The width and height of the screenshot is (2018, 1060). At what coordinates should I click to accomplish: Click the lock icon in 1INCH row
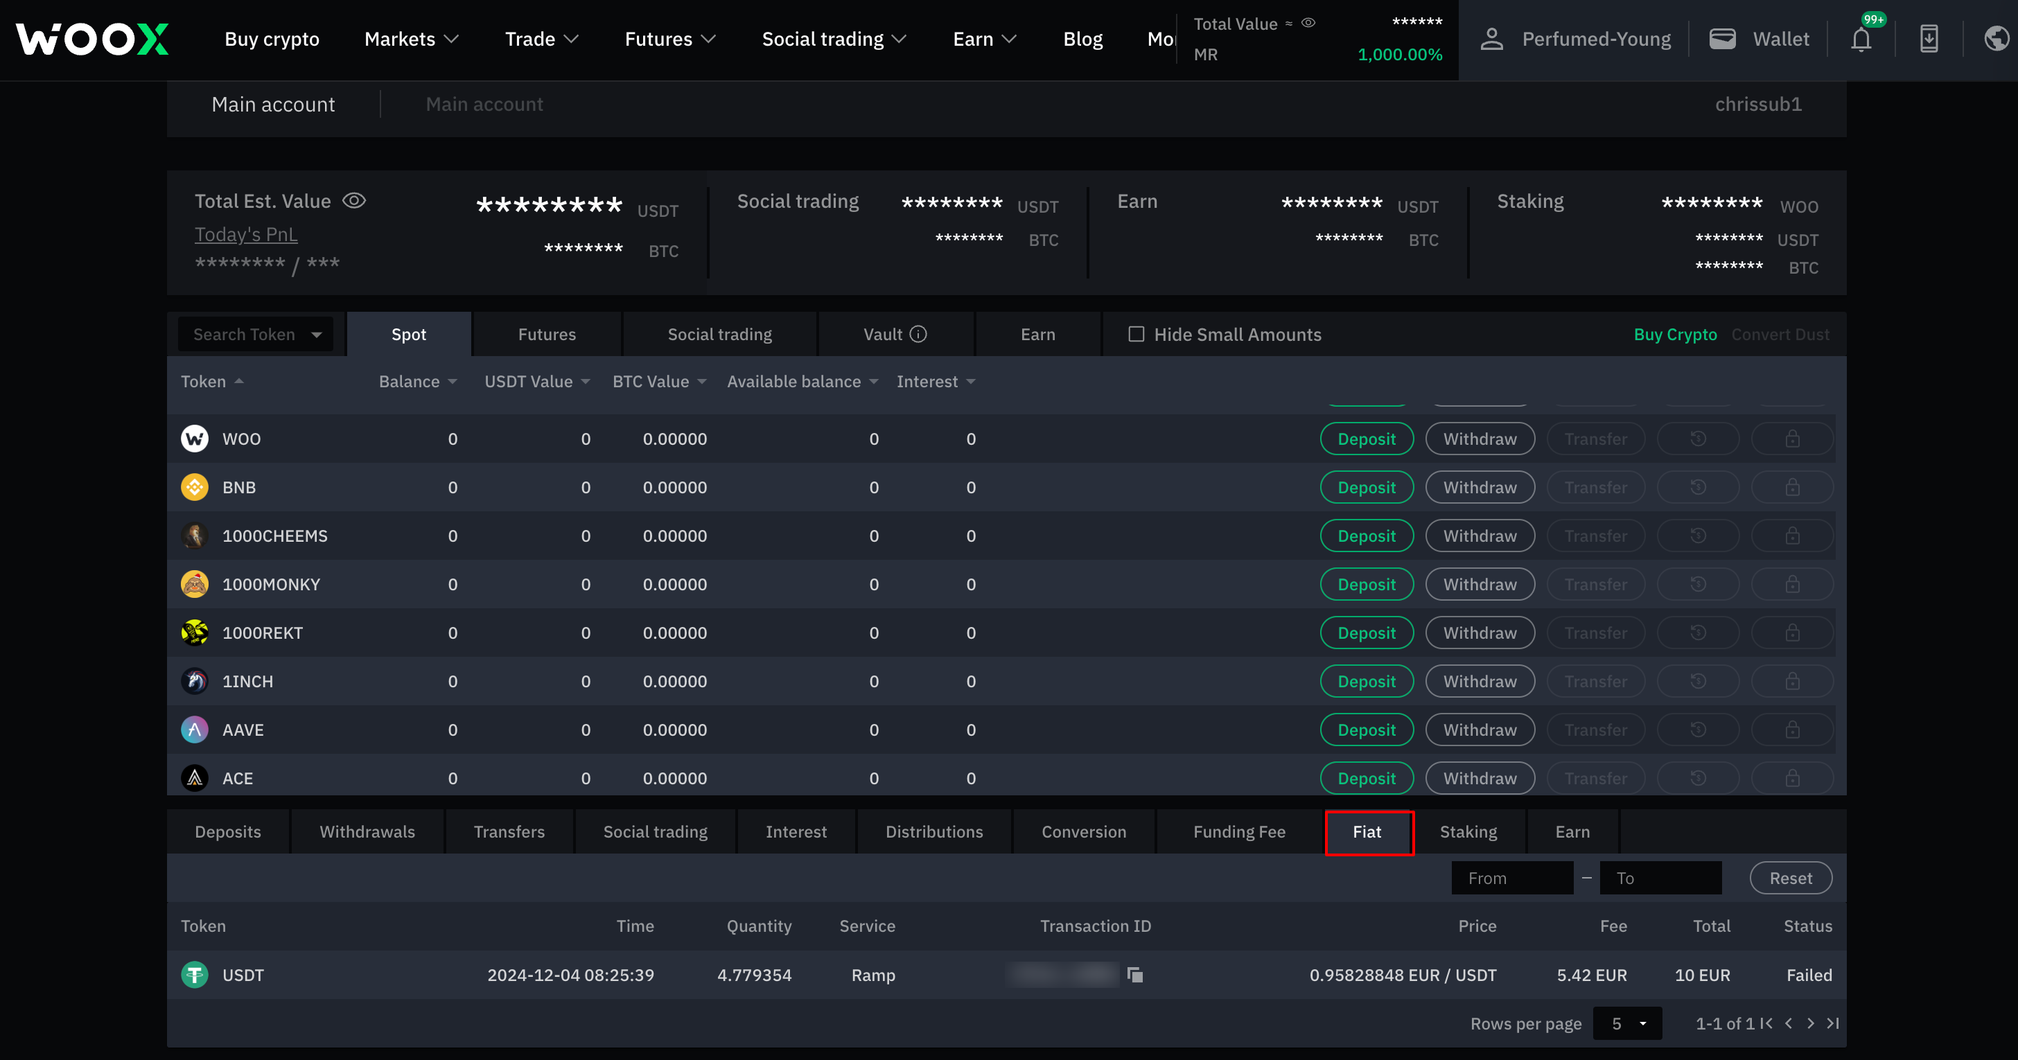(1792, 682)
